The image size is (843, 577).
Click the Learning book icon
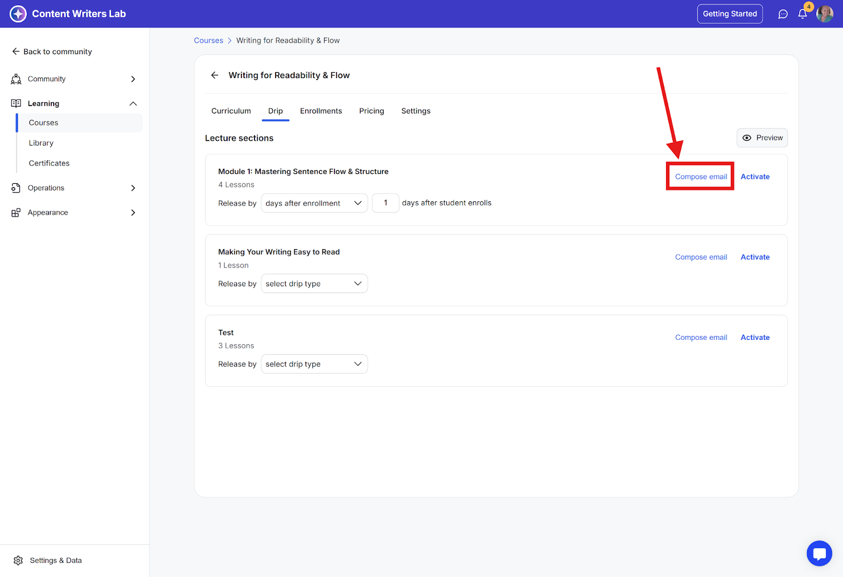coord(16,103)
